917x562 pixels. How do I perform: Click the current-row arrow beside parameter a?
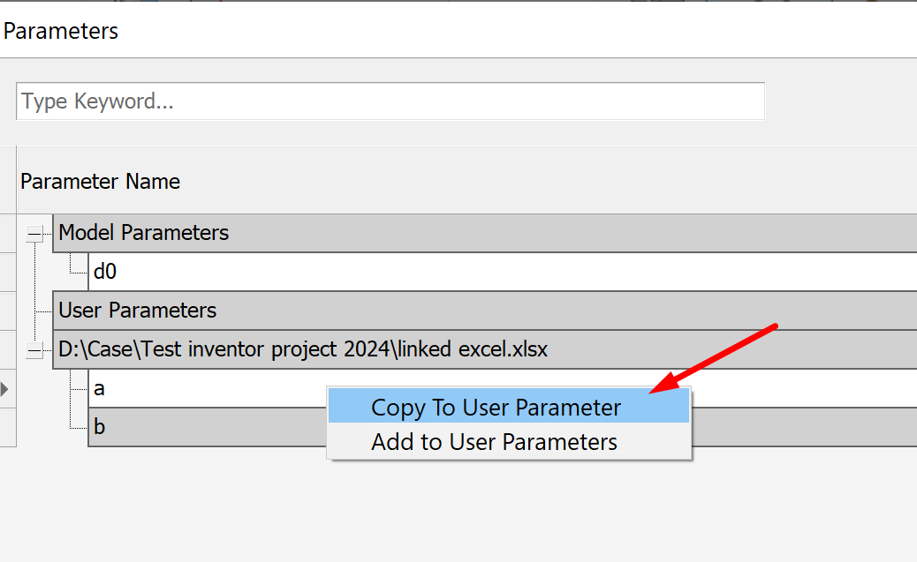[x=6, y=388]
